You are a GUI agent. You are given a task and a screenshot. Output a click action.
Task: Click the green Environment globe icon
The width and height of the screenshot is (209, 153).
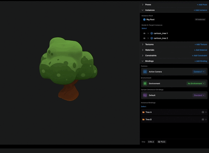(145, 83)
